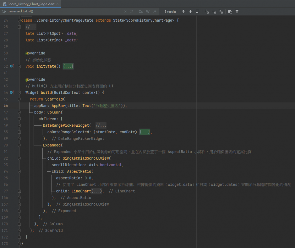Go to previous search occurrence arrow
The height and width of the screenshot is (248, 295).
pyautogui.click(x=183, y=12)
